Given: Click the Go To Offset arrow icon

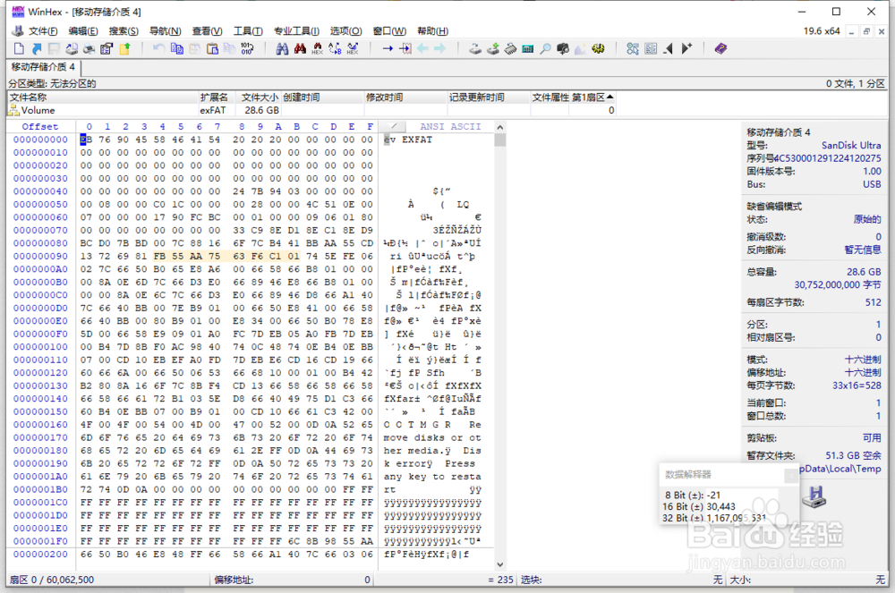Looking at the screenshot, I should click(x=388, y=49).
